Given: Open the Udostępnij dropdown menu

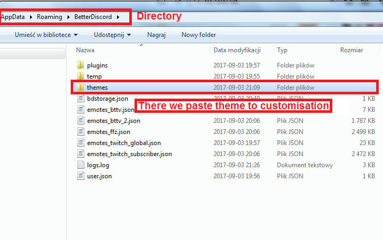Looking at the screenshot, I should click(x=112, y=35).
